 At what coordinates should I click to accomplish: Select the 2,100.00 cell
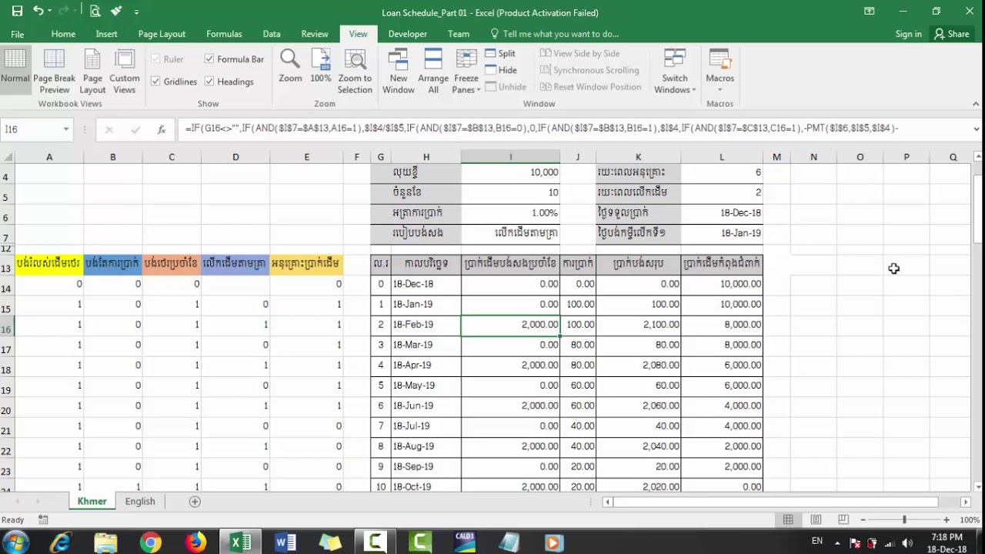[x=638, y=325]
